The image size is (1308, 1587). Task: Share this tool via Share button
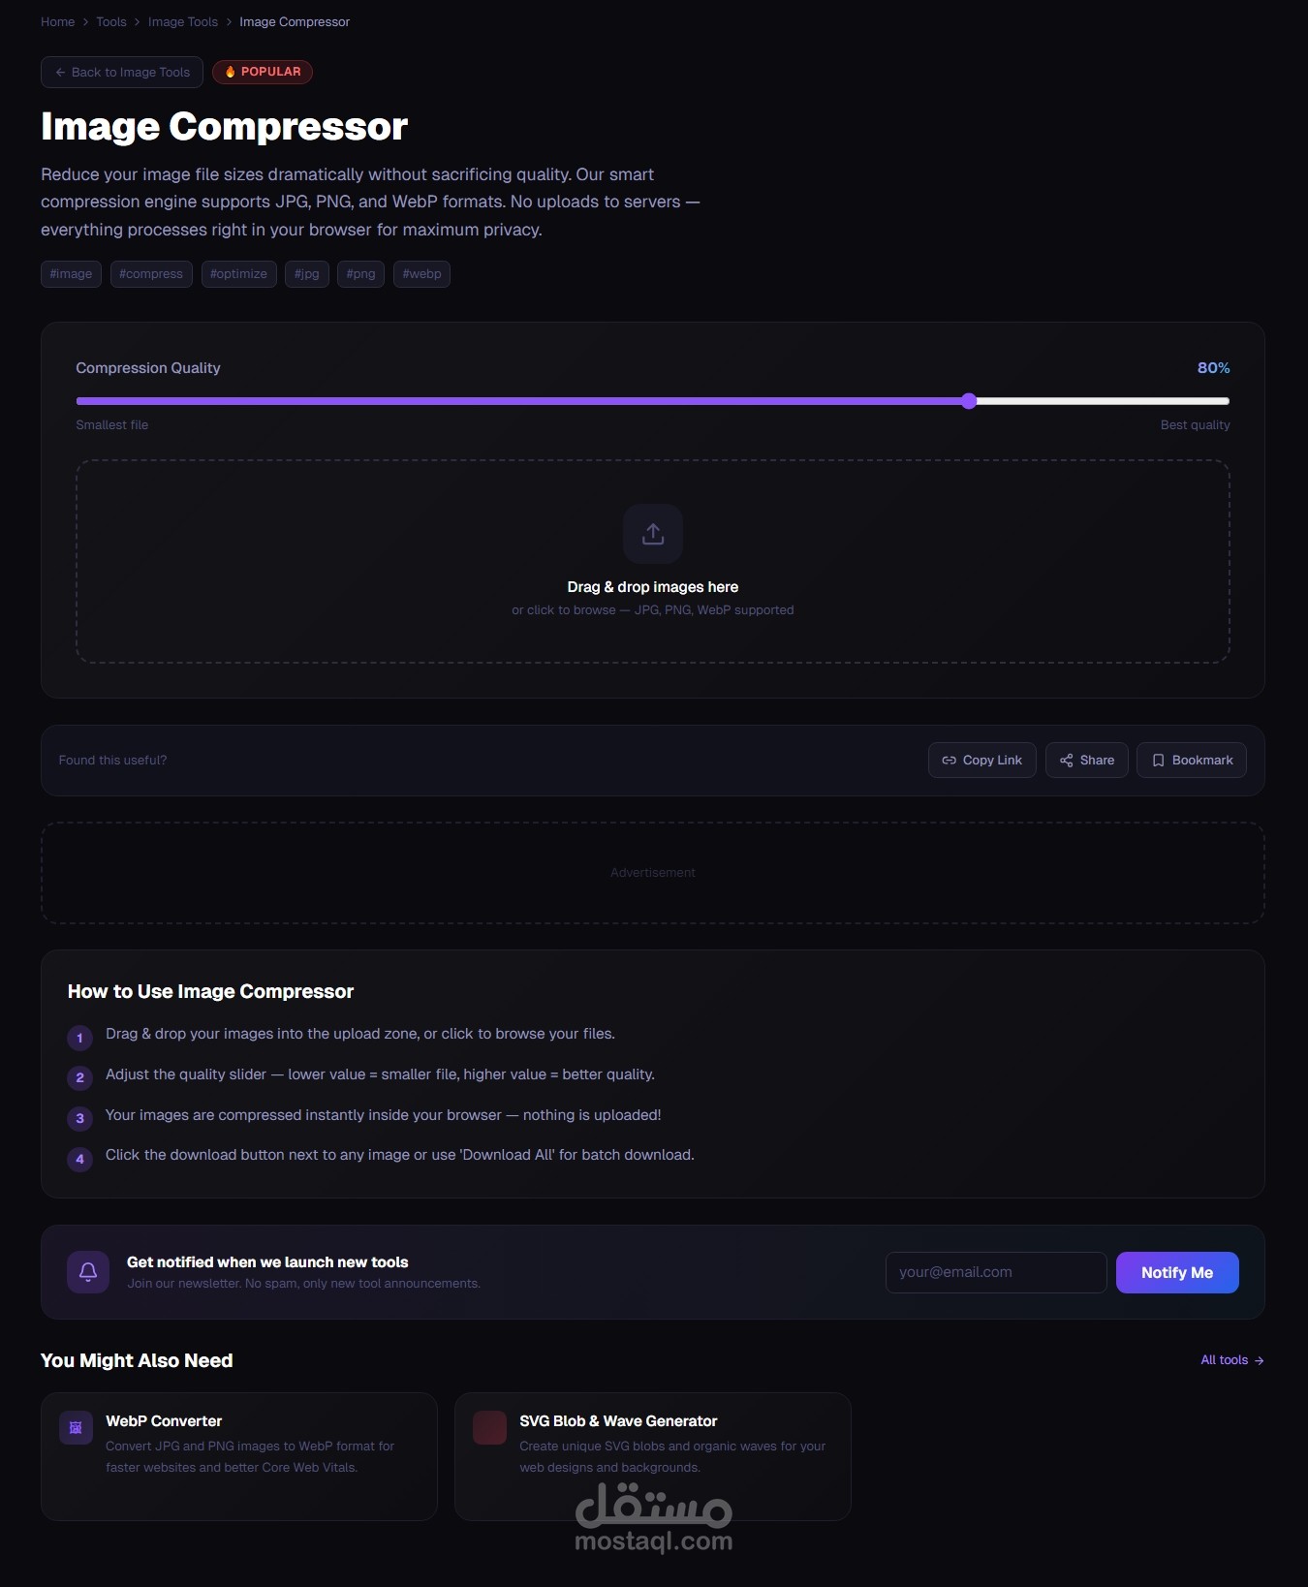point(1086,761)
